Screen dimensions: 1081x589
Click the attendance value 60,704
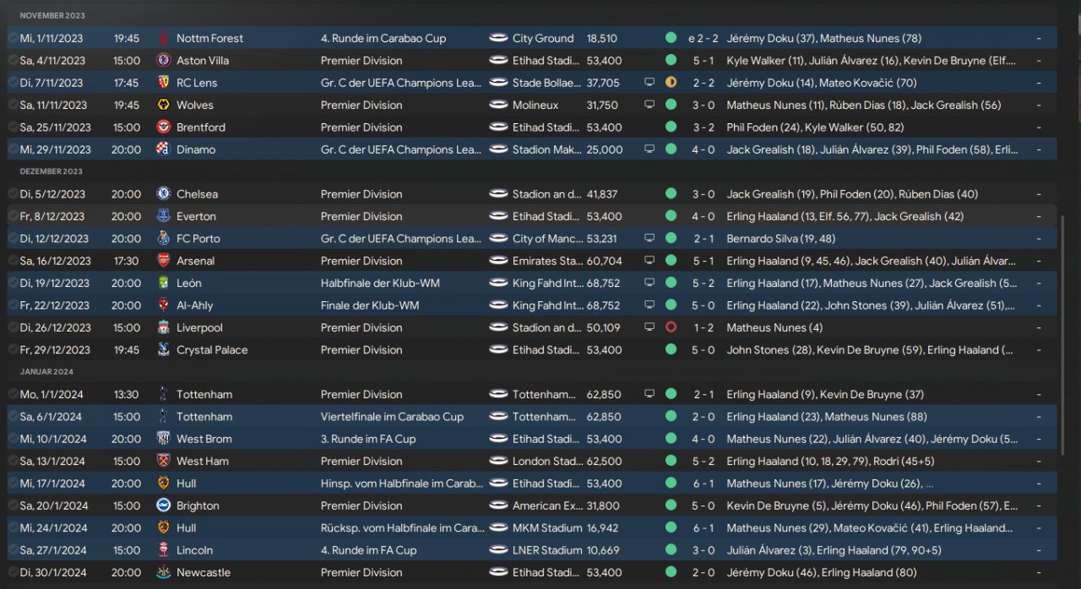tap(605, 261)
